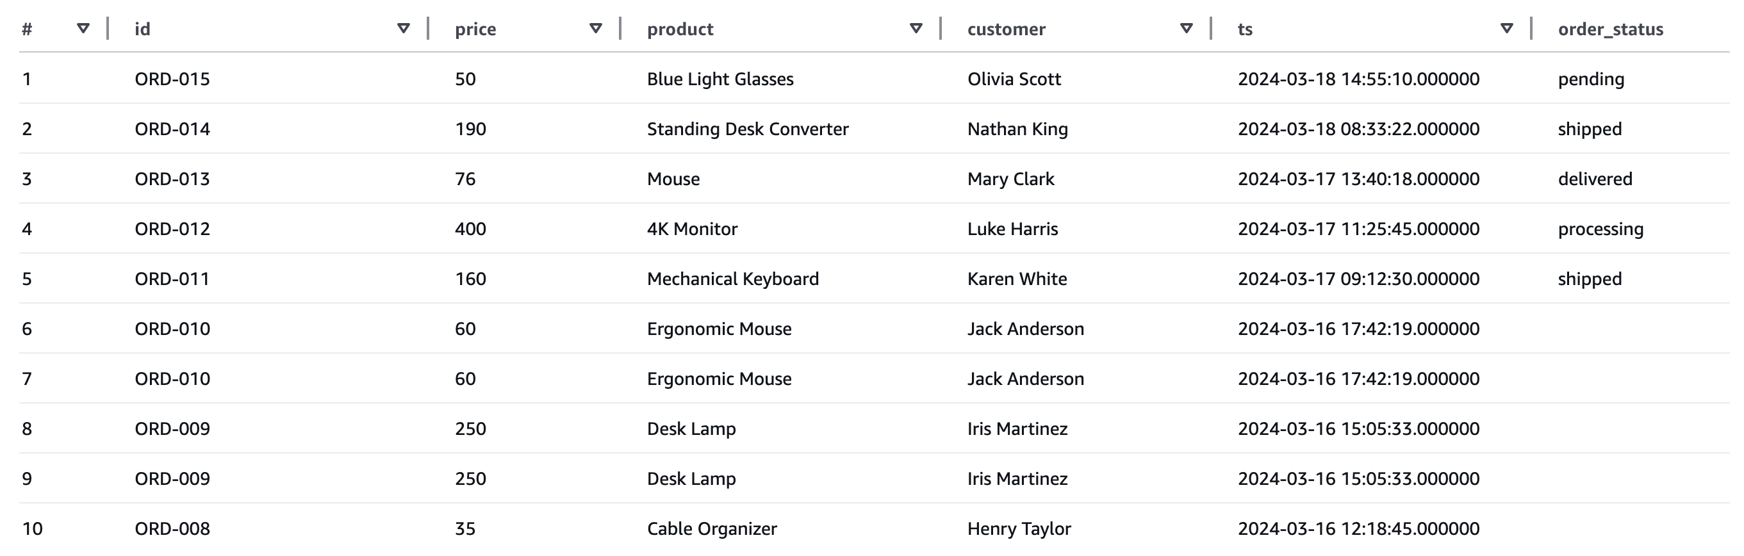The width and height of the screenshot is (1744, 556).
Task: Select the Standing Desk Converter cell
Action: point(748,129)
